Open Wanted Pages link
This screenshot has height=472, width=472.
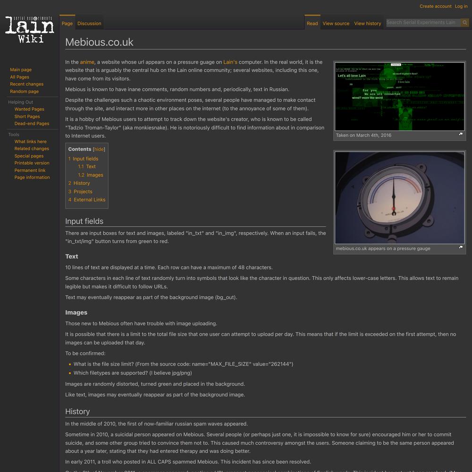[29, 109]
